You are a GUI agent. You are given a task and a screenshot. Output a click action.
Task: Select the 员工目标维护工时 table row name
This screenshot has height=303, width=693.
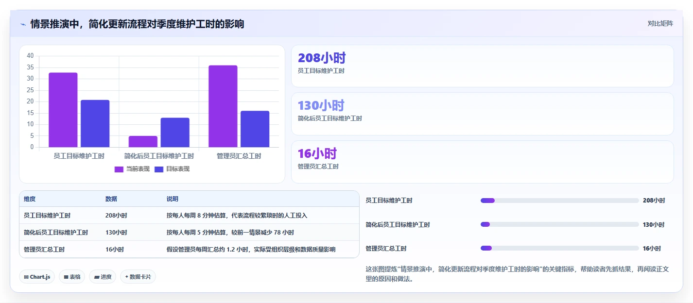[47, 215]
